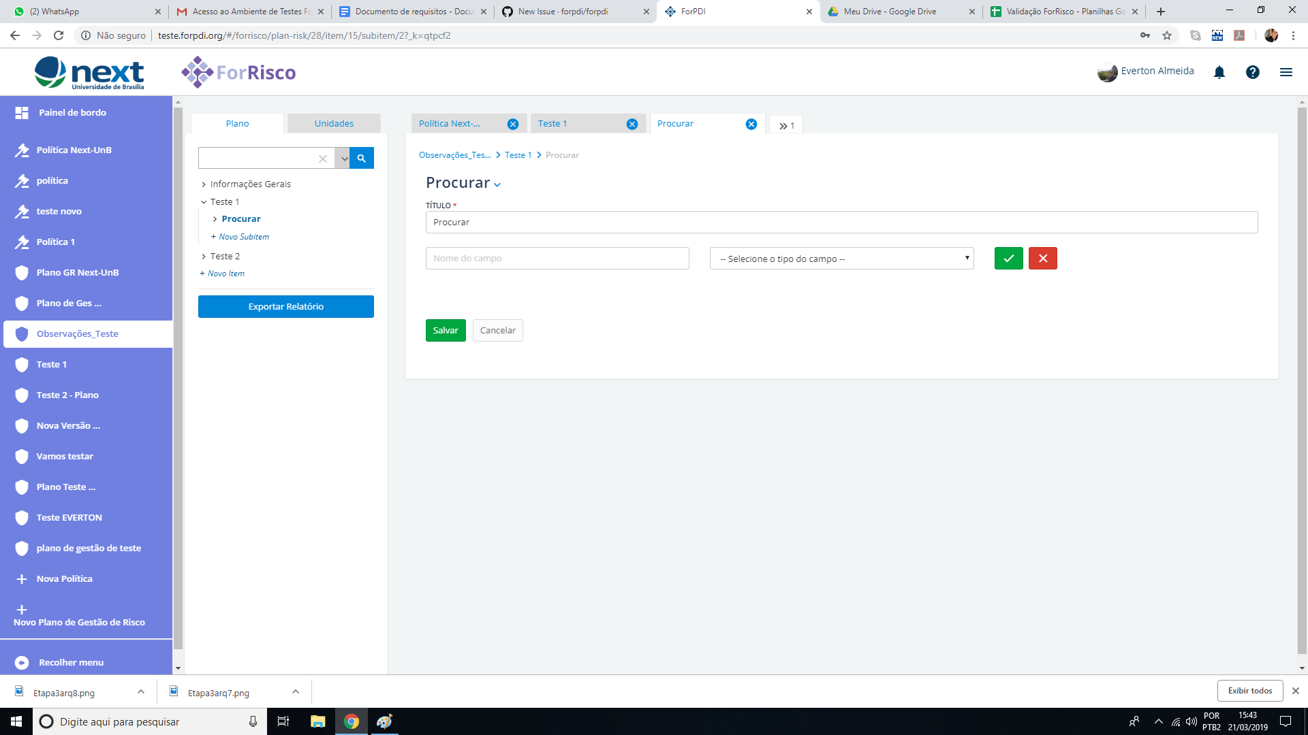
Task: Discard field with red X button
Action: click(1042, 259)
